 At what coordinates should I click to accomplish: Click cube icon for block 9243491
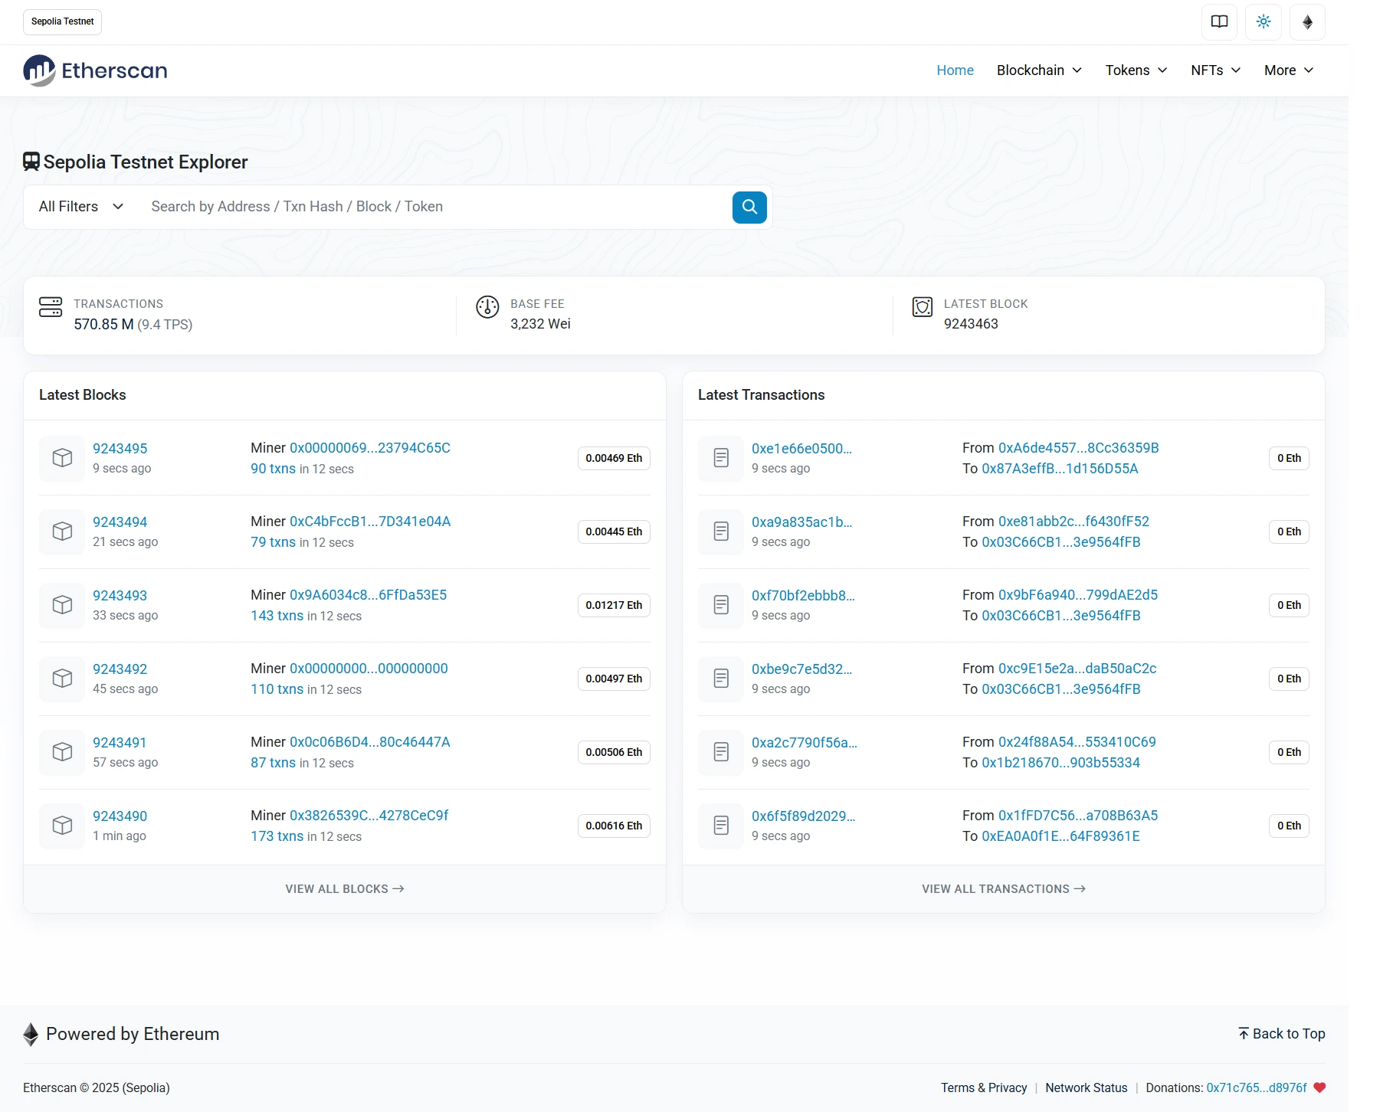point(62,752)
